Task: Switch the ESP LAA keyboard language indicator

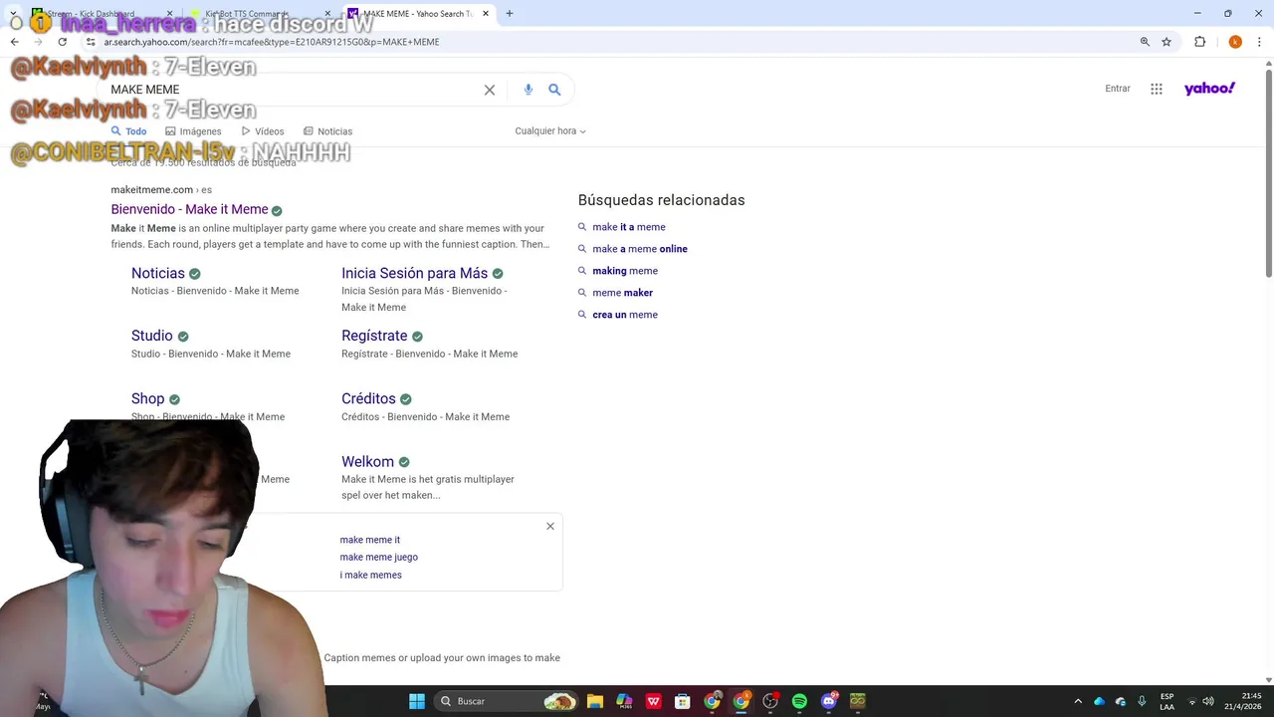Action: click(x=1167, y=701)
